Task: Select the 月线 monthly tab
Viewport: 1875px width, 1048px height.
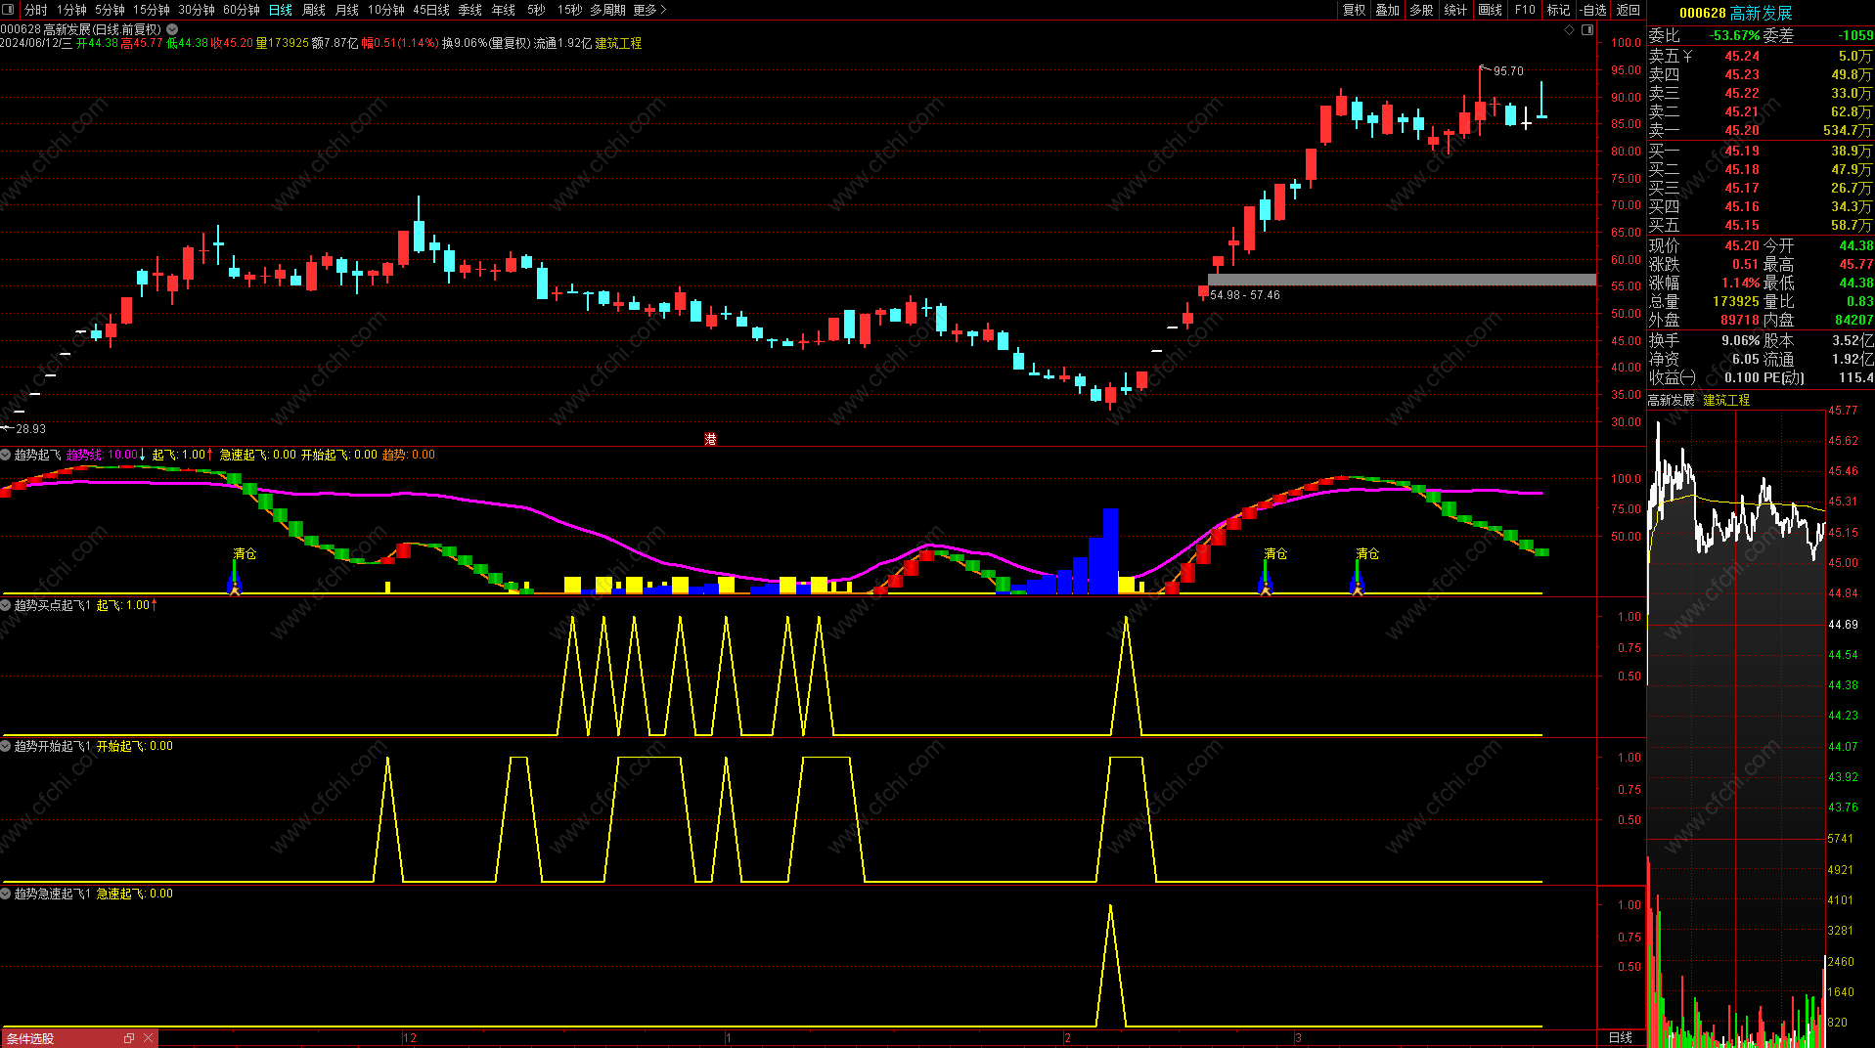Action: point(347,10)
